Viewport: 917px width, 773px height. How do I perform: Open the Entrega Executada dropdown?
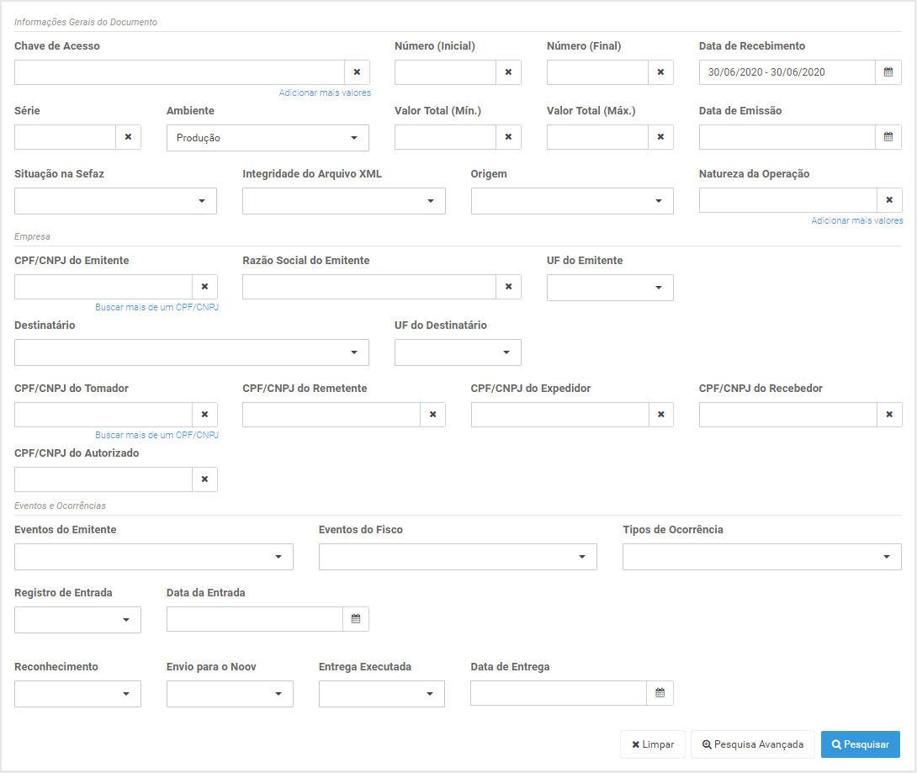[382, 694]
